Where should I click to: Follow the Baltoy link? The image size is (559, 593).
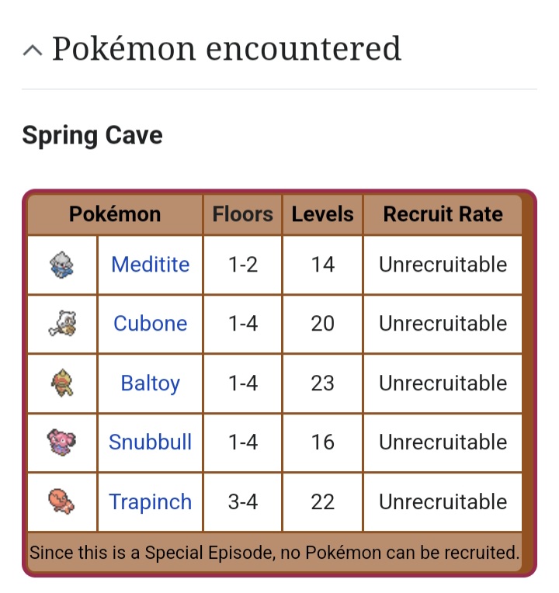click(x=150, y=383)
